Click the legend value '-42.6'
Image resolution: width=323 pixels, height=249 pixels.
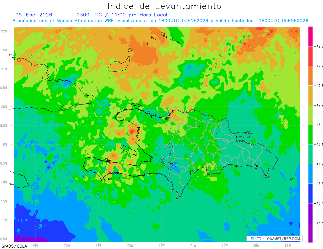[319, 46]
